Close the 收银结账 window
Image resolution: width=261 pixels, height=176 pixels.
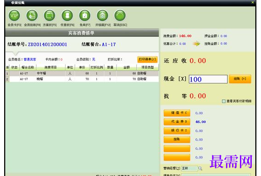253,2
